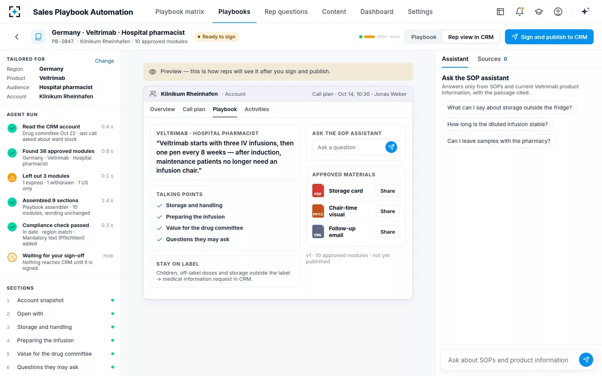The image size is (602, 376).
Task: Open the Activities tab
Action: [257, 109]
